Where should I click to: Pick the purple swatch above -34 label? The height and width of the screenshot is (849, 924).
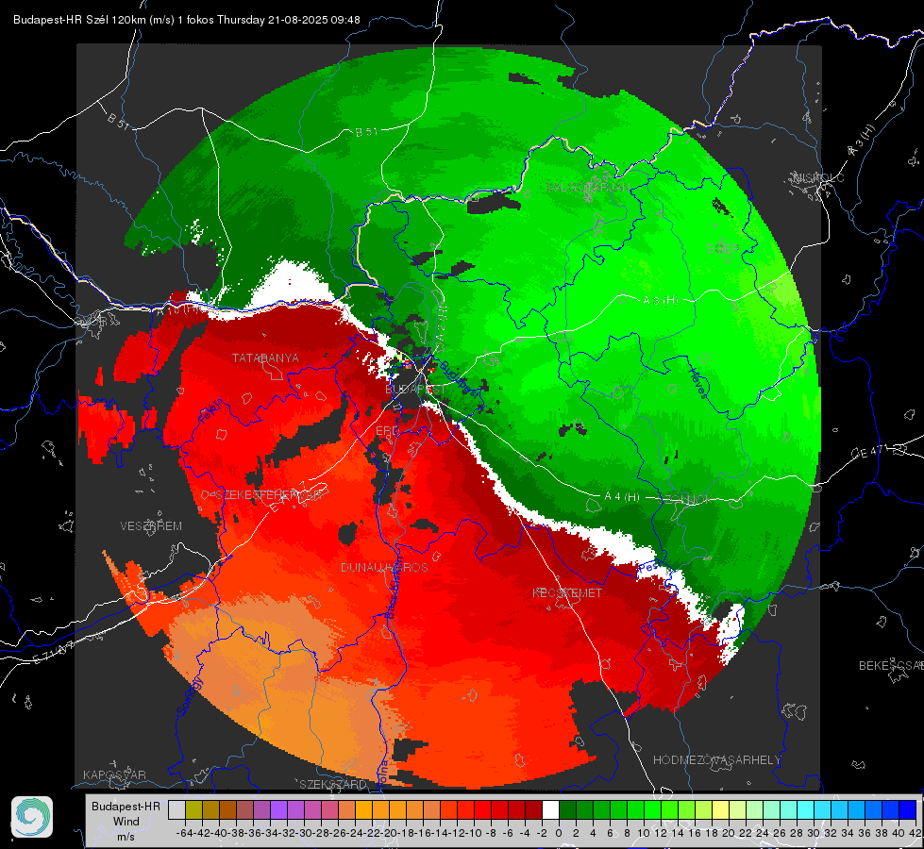pos(278,810)
